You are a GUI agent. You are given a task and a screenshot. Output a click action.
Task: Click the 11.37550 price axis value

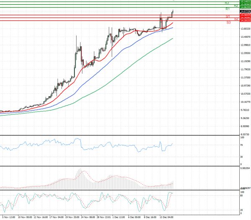click(x=246, y=78)
